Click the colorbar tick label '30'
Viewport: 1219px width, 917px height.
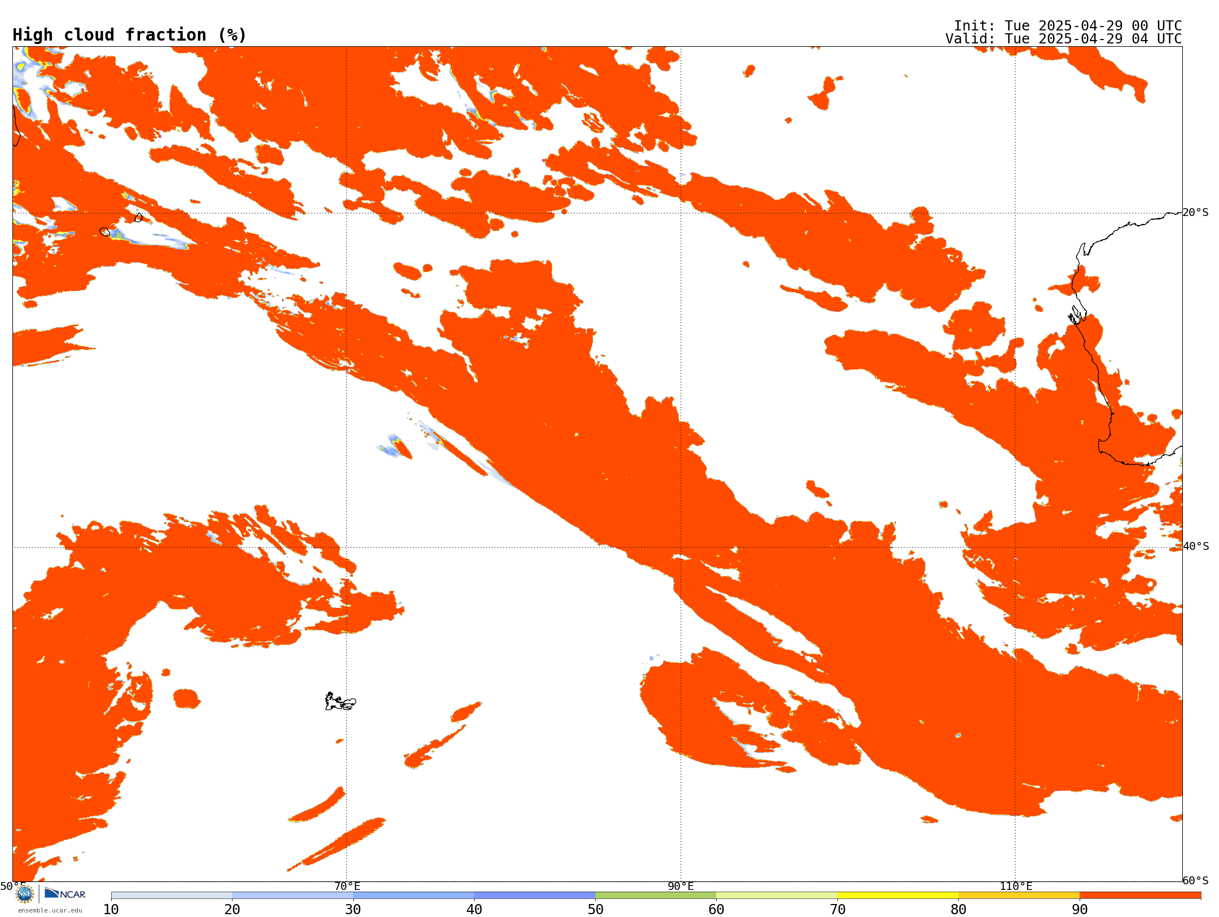[x=353, y=910]
